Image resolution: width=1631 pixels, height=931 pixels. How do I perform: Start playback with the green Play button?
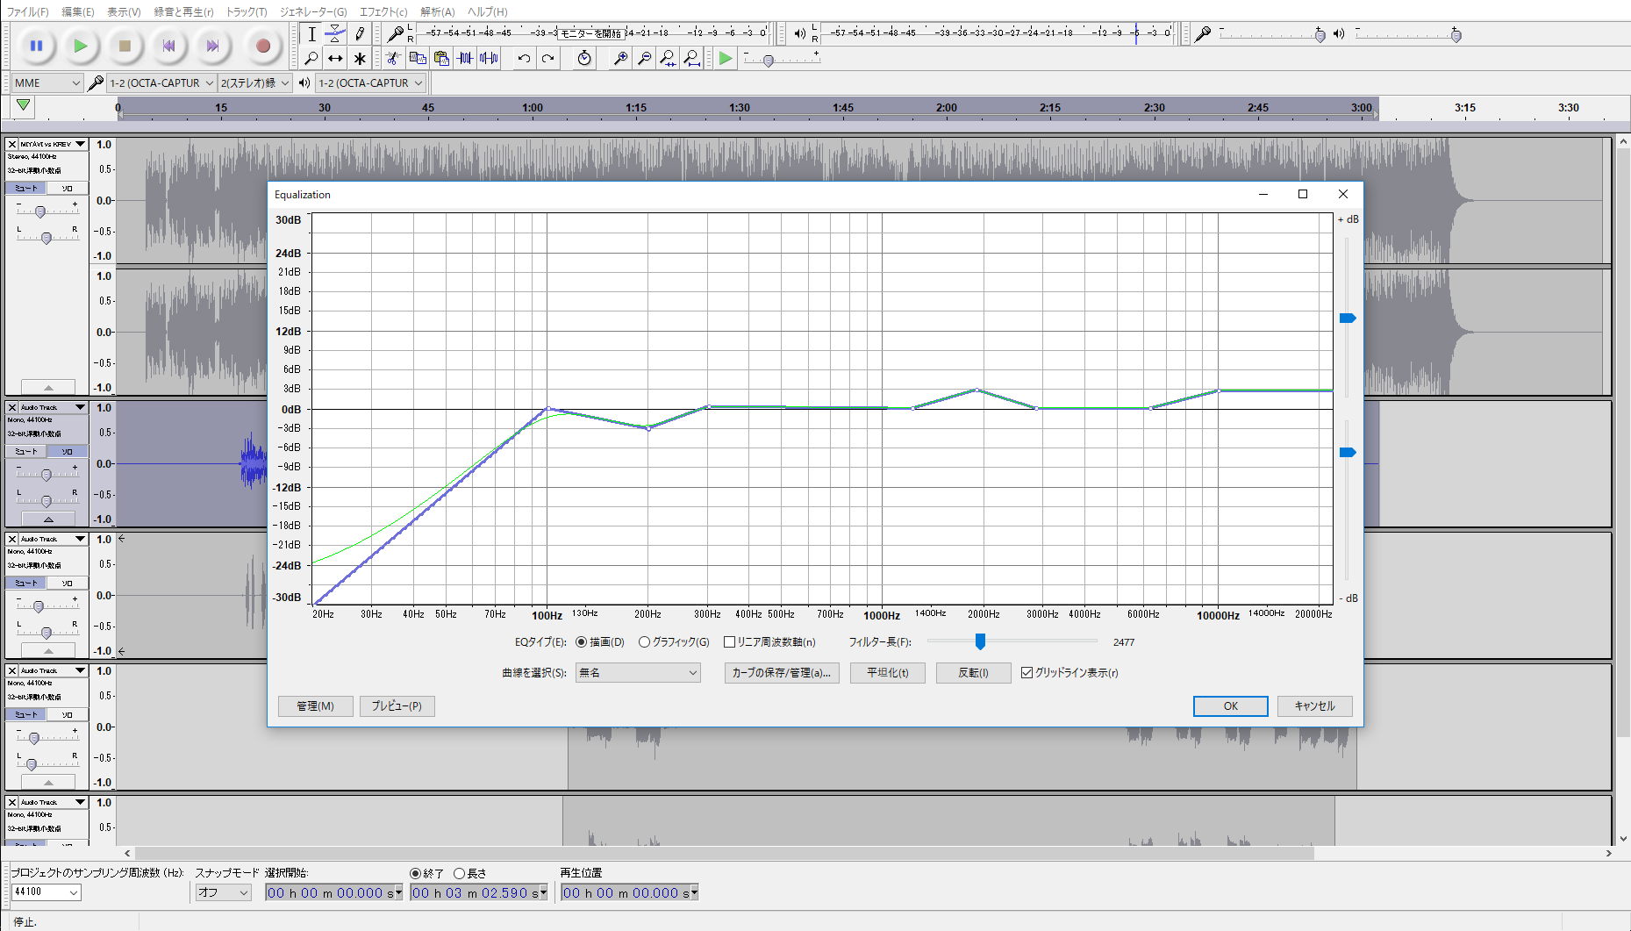point(81,46)
